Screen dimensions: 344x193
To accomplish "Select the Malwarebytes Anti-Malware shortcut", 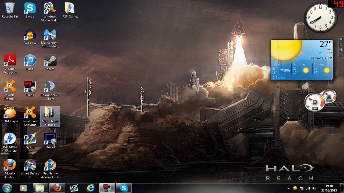I will pos(50,39).
